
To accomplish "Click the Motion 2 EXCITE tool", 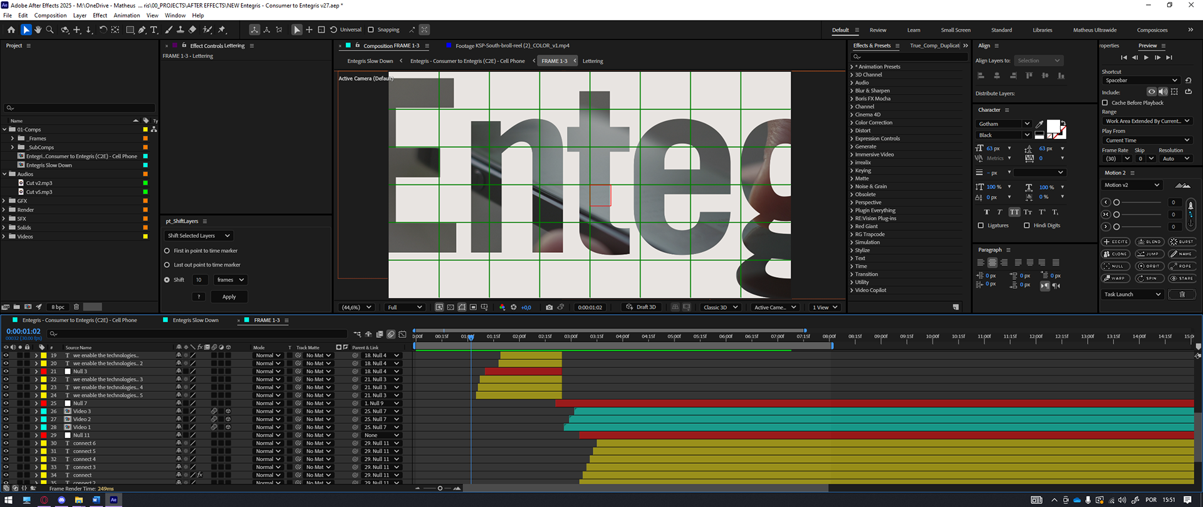I will tap(1116, 242).
